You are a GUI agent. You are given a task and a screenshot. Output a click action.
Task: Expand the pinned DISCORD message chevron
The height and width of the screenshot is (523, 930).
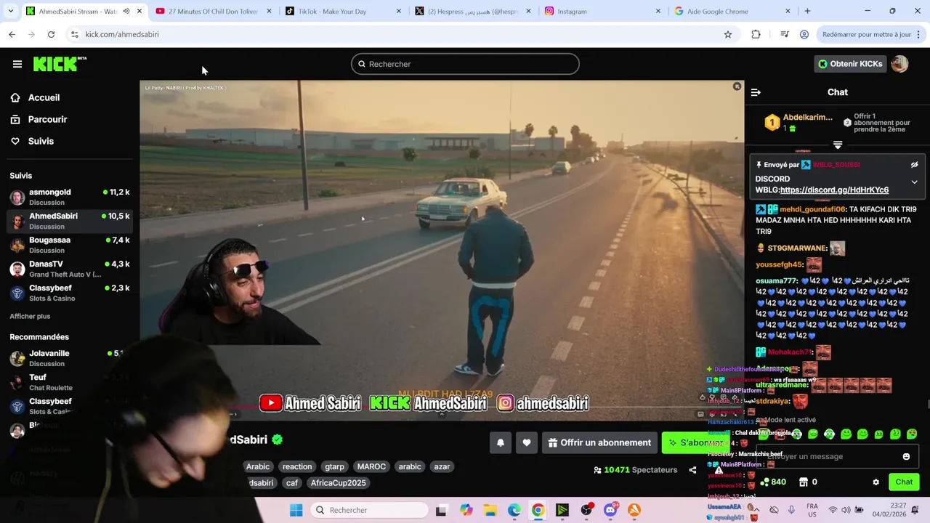pos(914,182)
